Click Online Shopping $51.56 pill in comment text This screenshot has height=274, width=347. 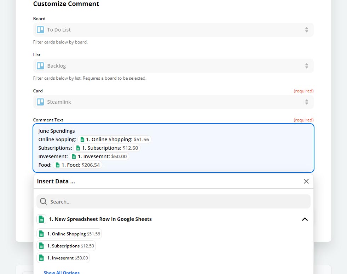click(x=114, y=139)
